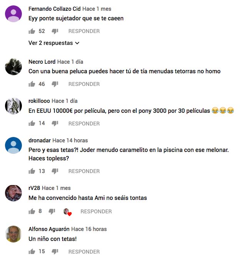Screen dimensions: 248x259
Task: Click RESPONDER under dronadar's comment
Action: [x=84, y=171]
